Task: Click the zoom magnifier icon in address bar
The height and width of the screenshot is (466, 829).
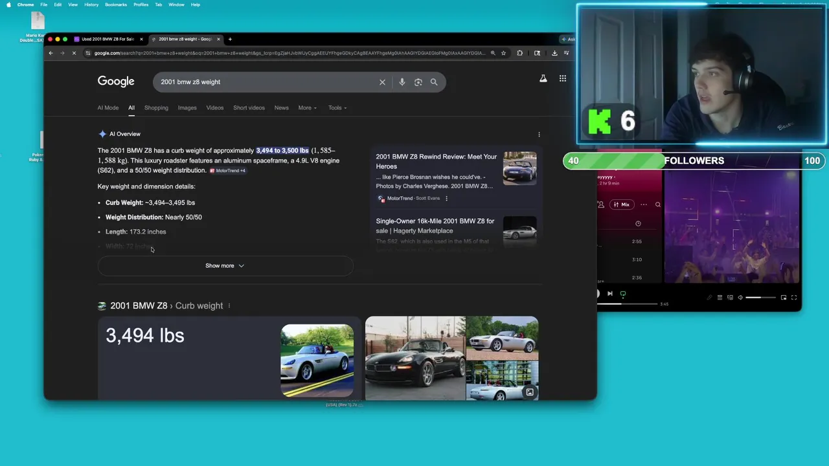Action: (493, 53)
